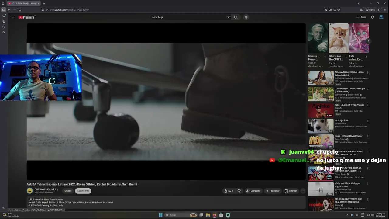Toggle the browser sidebar panel icon
The image size is (389, 219).
pyautogui.click(x=4, y=10)
